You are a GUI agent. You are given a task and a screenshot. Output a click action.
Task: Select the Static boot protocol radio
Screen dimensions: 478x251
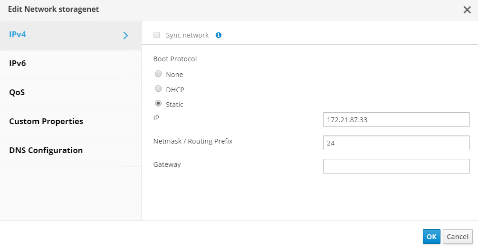coord(158,104)
